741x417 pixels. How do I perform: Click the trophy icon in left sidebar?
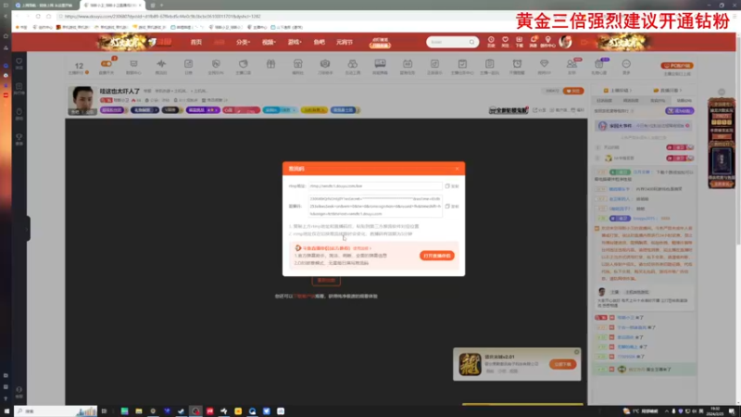[19, 138]
